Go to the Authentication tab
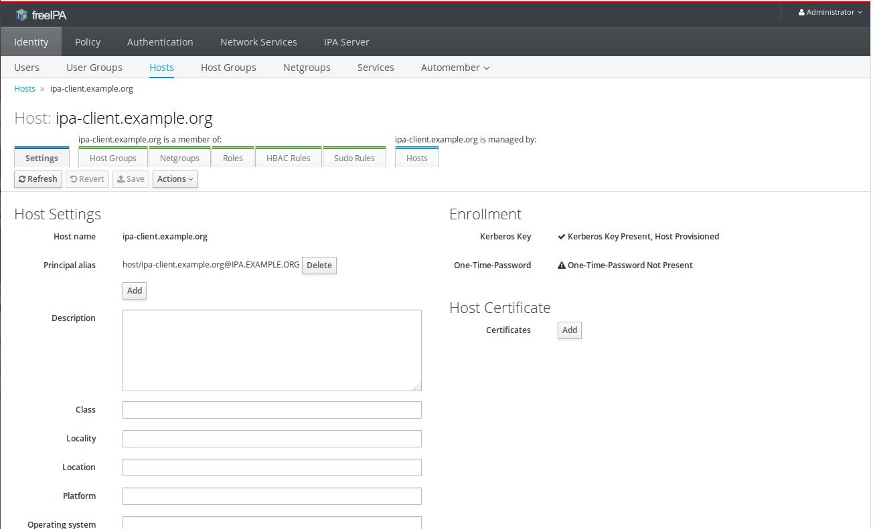The height and width of the screenshot is (529, 873). [x=160, y=41]
